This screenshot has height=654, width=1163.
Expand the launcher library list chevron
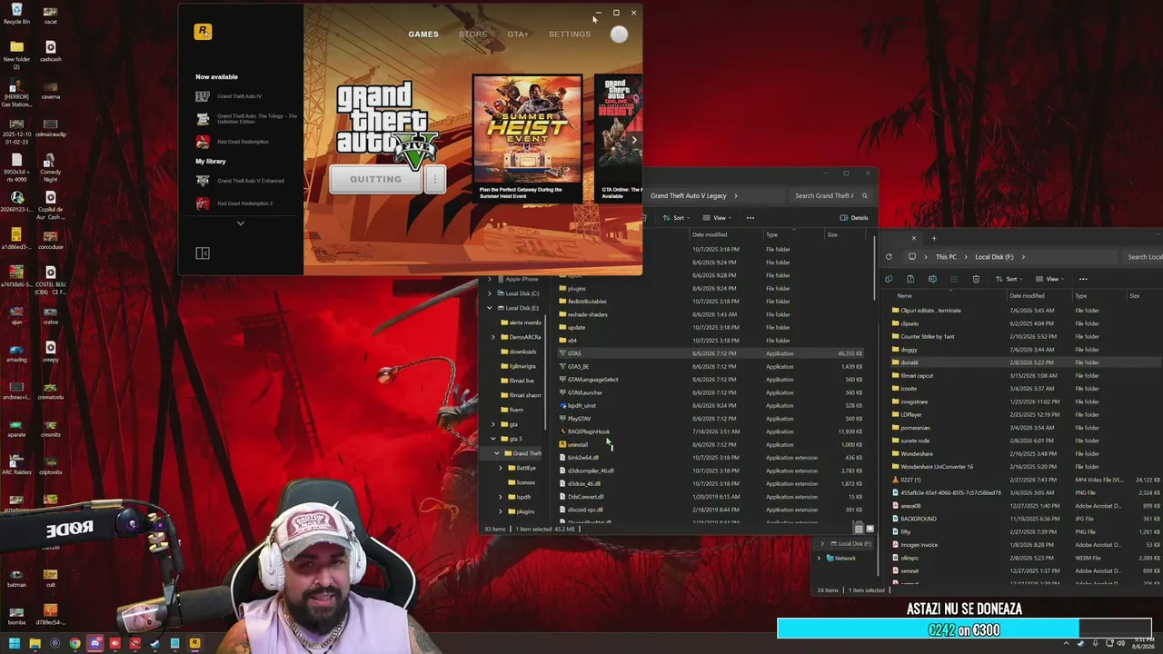pyautogui.click(x=241, y=223)
